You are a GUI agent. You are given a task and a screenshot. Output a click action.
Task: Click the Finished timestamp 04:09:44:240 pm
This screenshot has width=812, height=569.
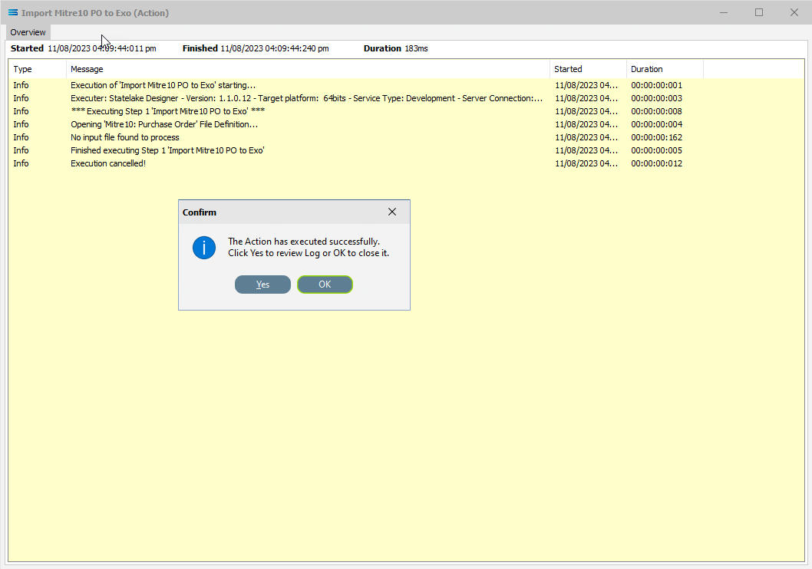(275, 48)
